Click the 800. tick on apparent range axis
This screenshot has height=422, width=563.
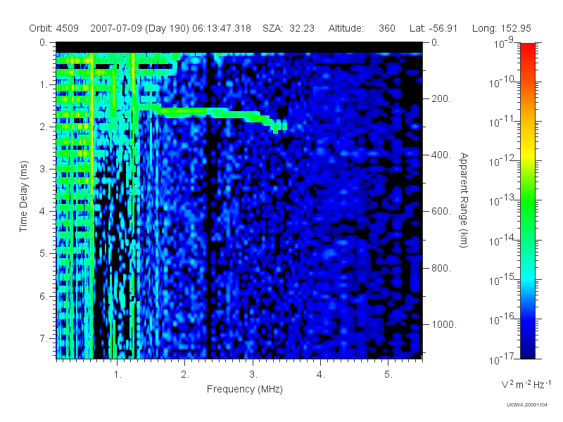(x=441, y=268)
